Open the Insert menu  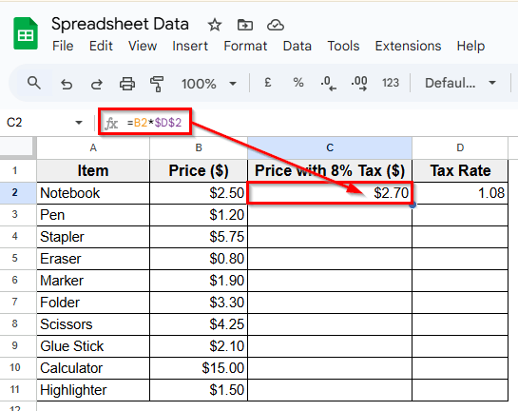tap(190, 46)
